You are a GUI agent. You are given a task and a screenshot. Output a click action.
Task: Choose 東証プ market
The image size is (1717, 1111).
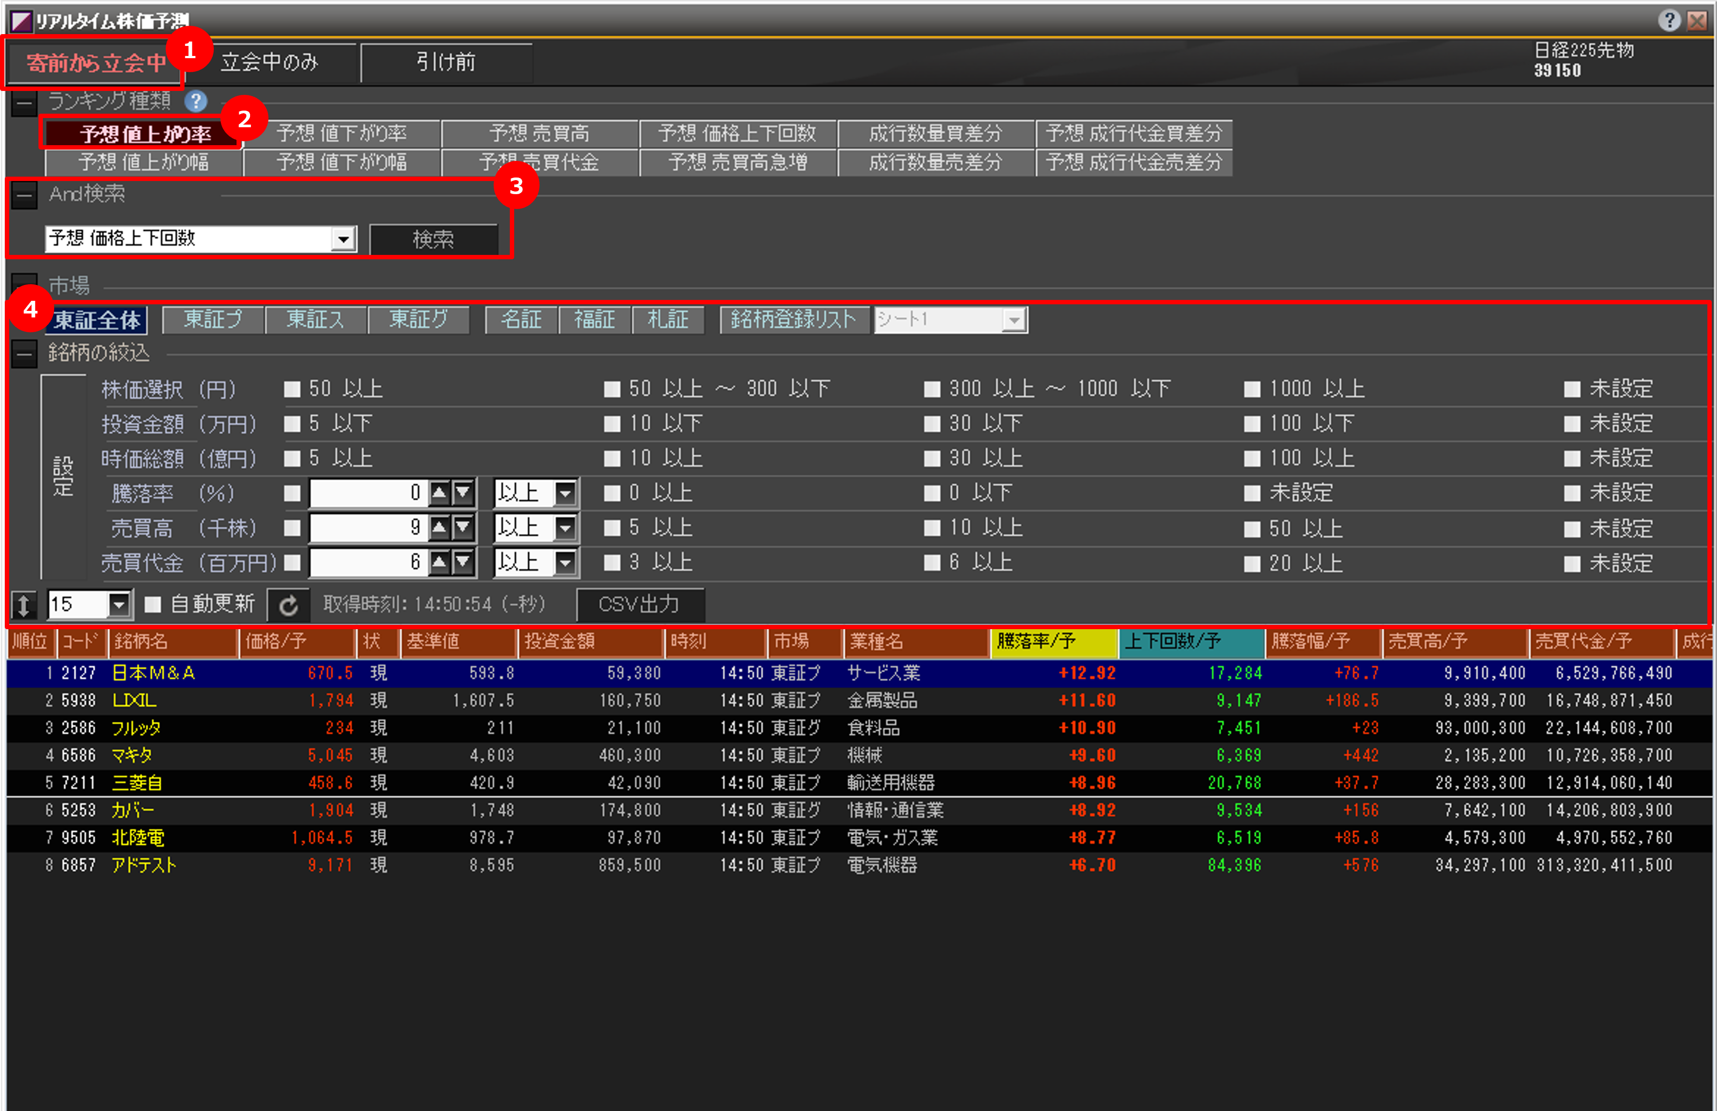click(213, 320)
